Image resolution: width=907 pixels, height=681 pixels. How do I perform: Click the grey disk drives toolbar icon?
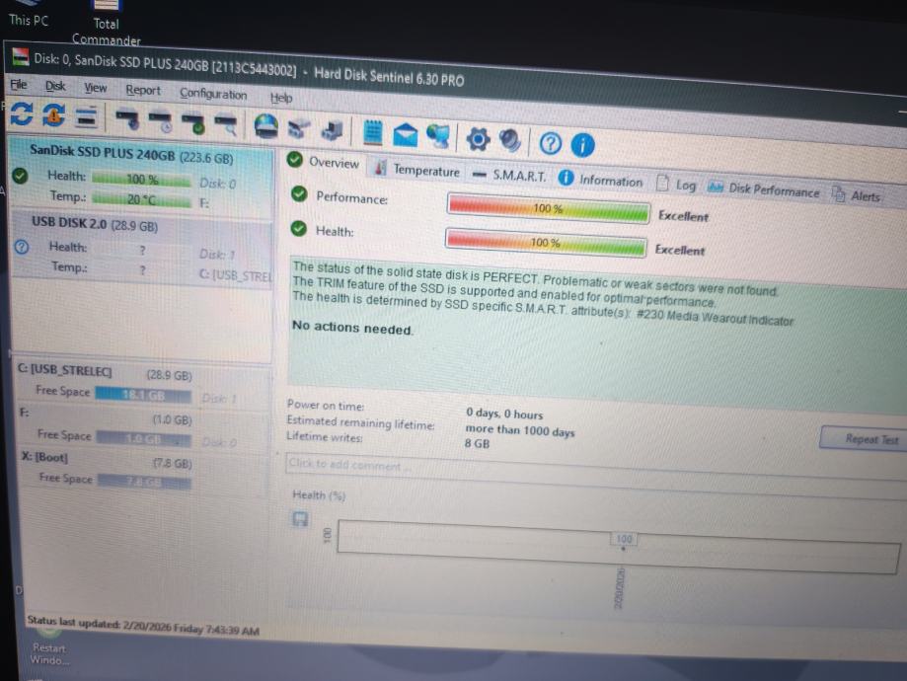click(299, 129)
